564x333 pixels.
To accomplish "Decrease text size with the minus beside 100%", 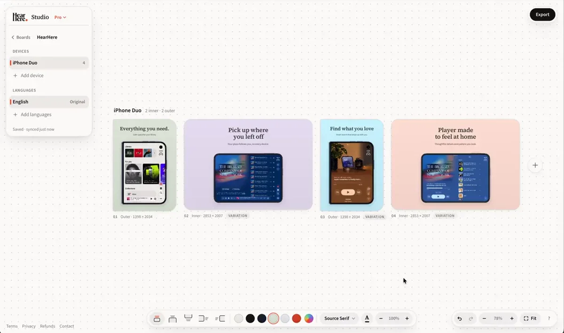I will click(381, 318).
